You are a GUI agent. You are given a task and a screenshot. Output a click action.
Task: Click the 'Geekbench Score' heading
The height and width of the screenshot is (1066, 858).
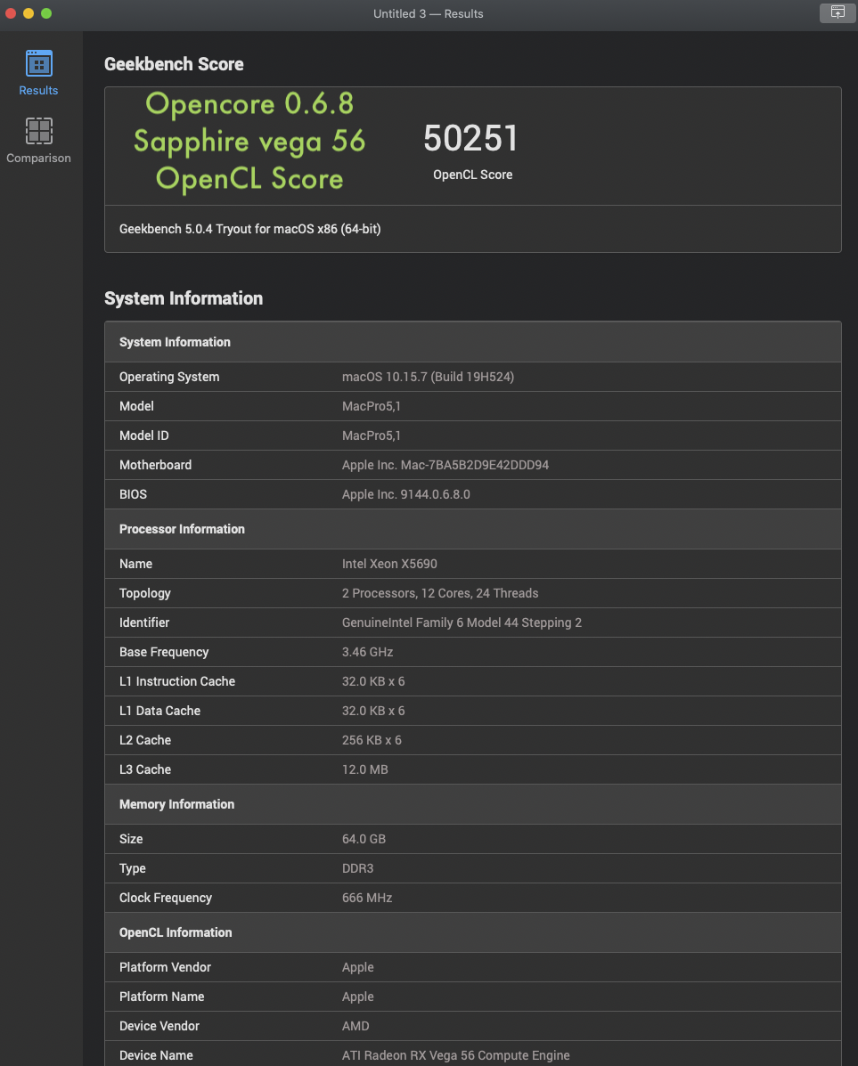(x=174, y=64)
